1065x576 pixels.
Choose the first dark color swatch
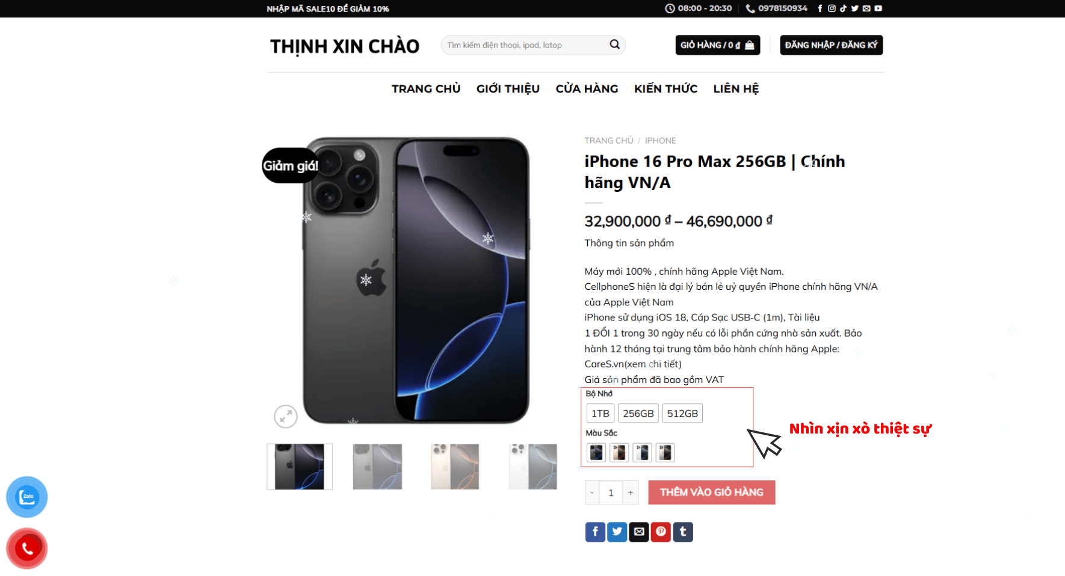point(596,452)
